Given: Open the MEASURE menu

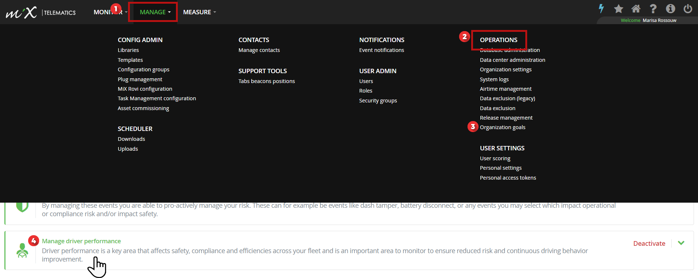Looking at the screenshot, I should [199, 12].
